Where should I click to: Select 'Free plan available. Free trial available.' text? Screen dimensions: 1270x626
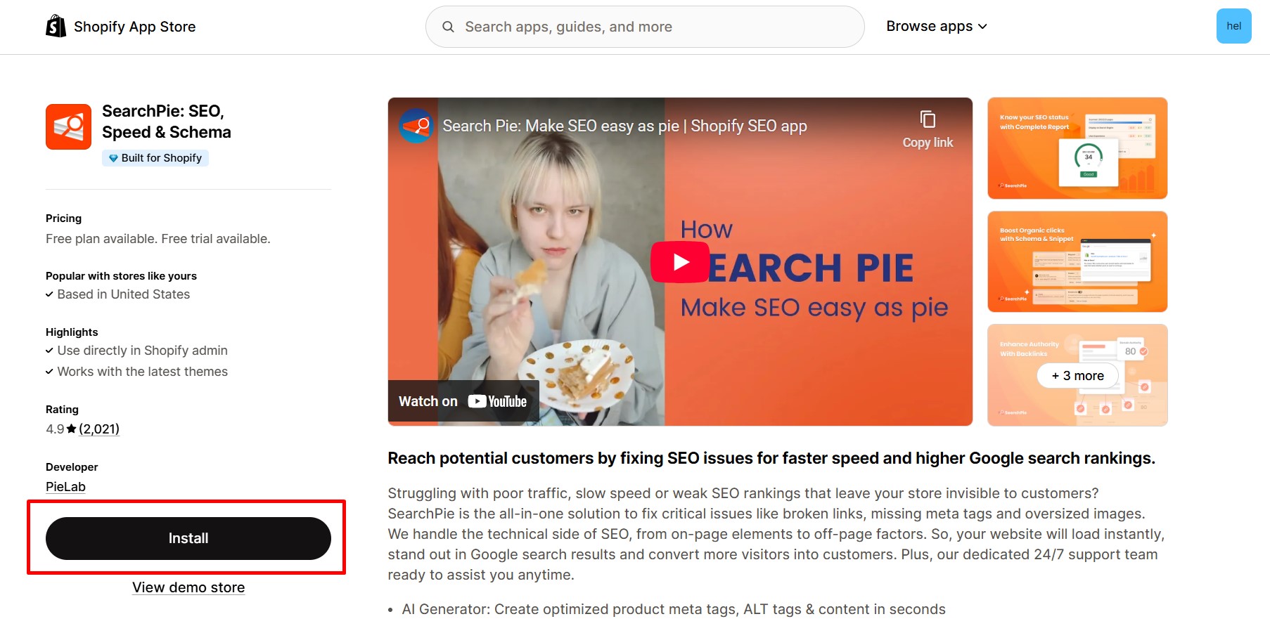[158, 239]
